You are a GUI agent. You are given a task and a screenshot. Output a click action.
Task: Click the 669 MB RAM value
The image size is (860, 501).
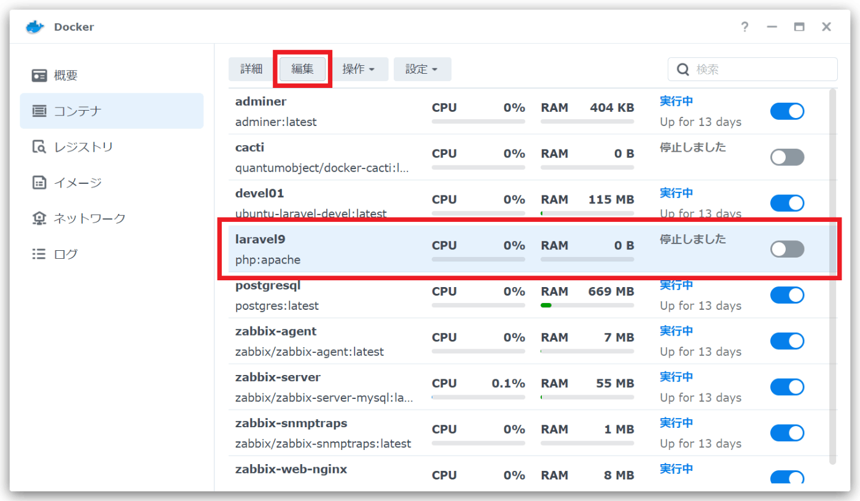click(611, 291)
